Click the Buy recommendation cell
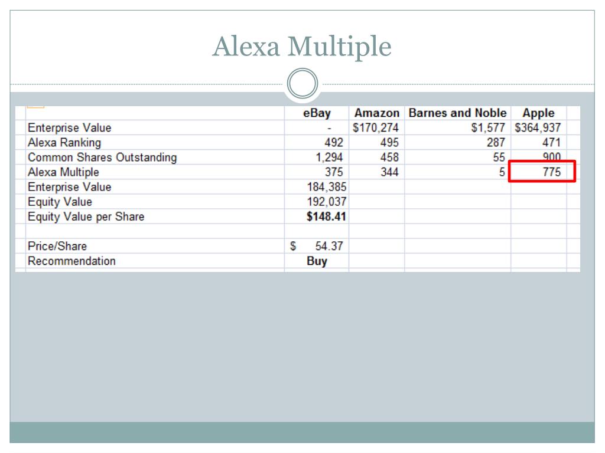Image resolution: width=605 pixels, height=453 pixels. (317, 261)
